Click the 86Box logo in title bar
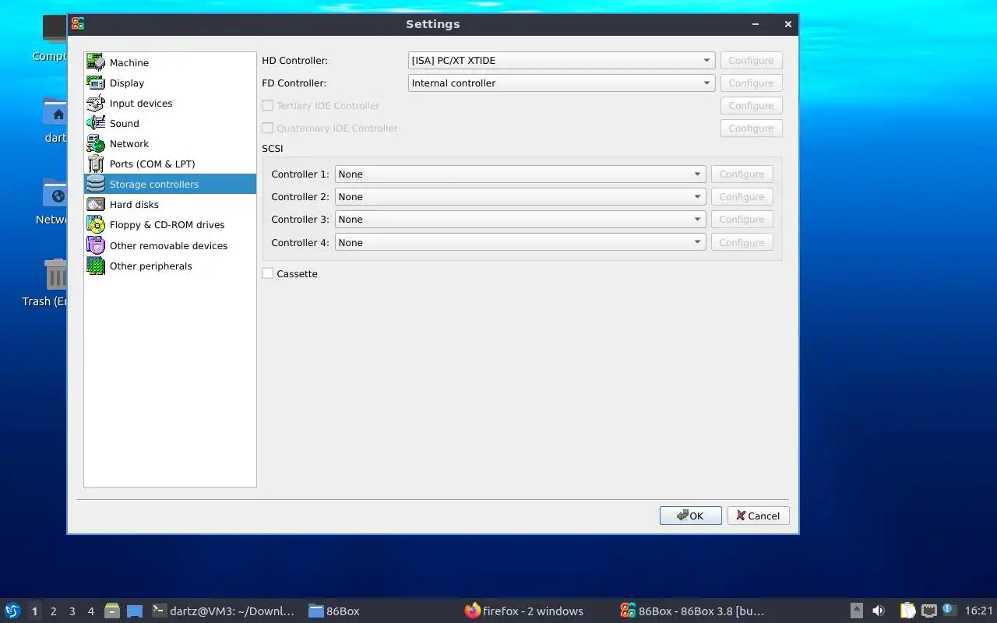Viewport: 997px width, 623px height. 78,24
